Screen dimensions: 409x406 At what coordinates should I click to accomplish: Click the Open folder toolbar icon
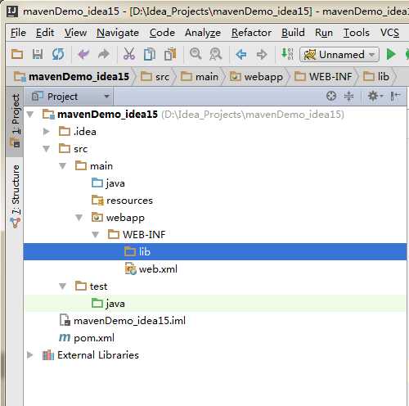tap(17, 54)
